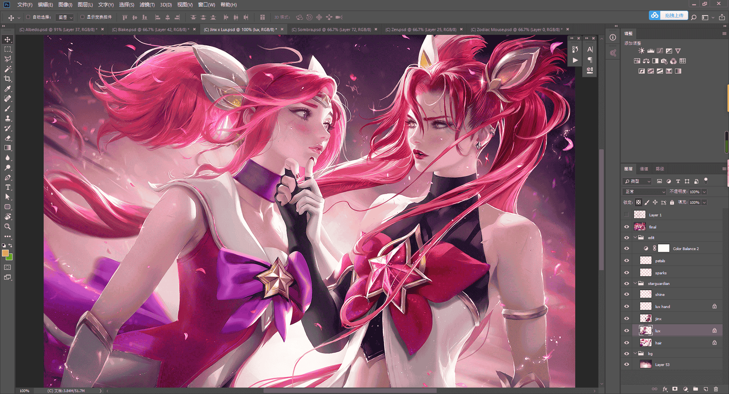Click the foreground color swatch
Viewport: 729px width, 394px height.
coord(5,253)
